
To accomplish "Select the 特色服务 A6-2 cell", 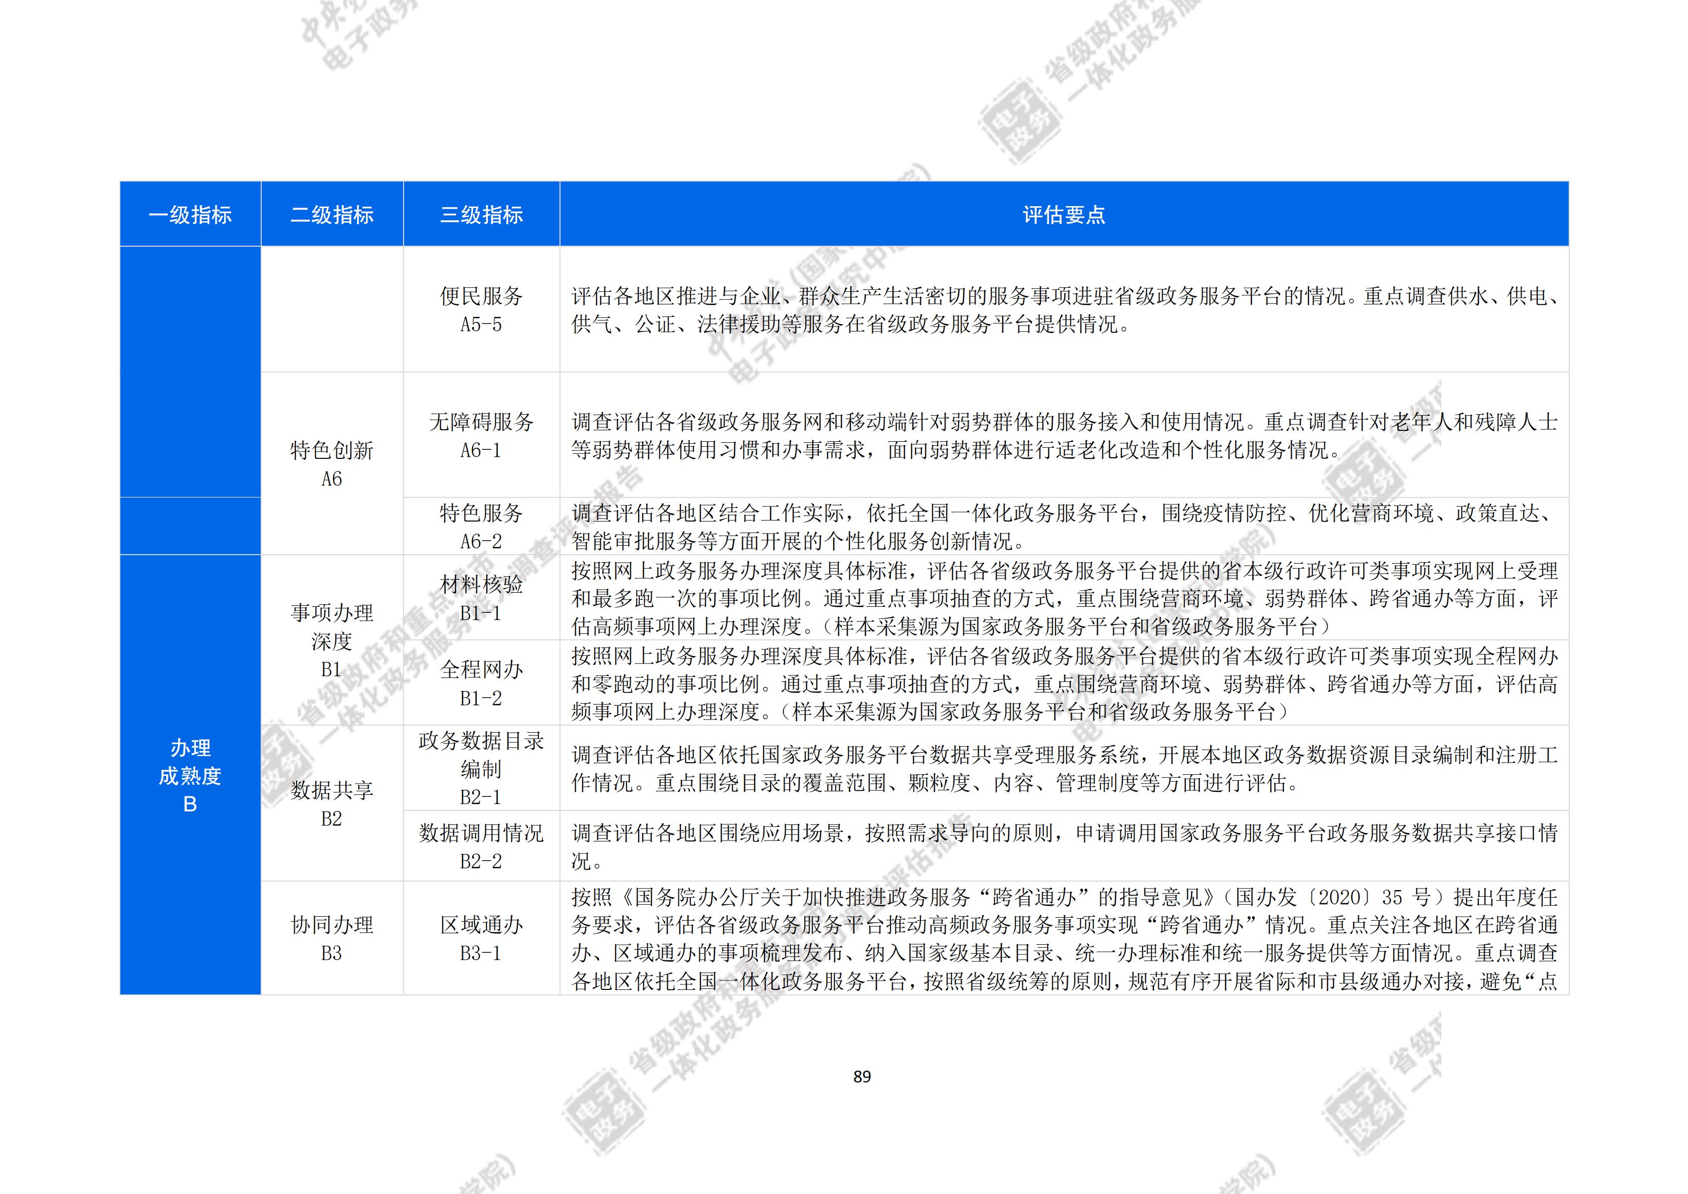I will (x=481, y=527).
